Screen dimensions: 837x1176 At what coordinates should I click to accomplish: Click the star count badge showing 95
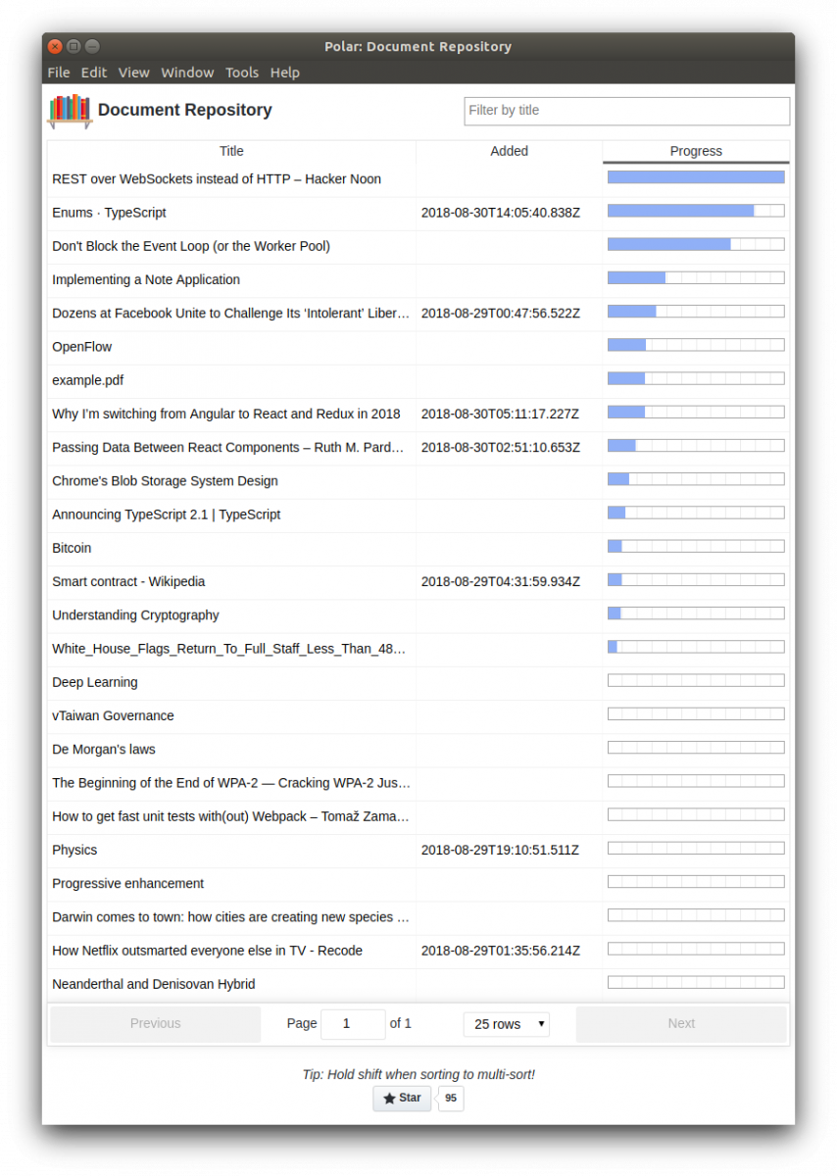(x=451, y=1099)
